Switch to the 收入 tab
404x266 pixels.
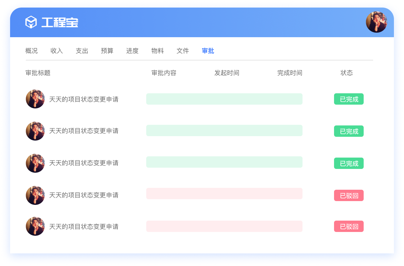(x=57, y=51)
